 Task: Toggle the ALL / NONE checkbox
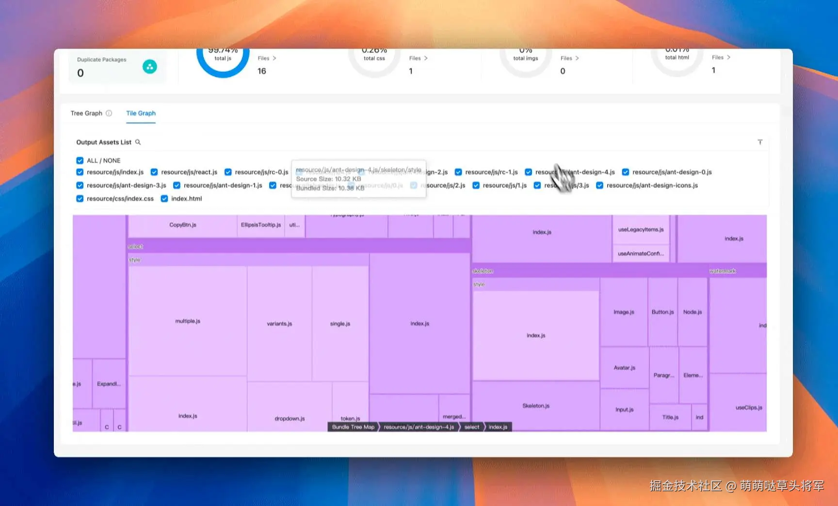click(x=80, y=160)
